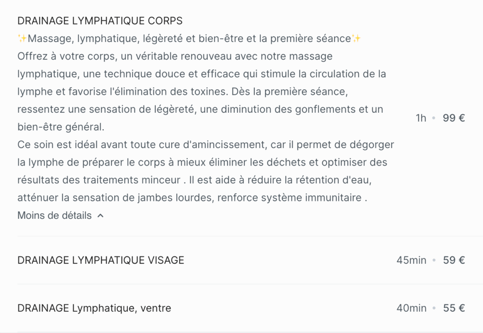Screen dimensions: 483x333
Task: Click the dot separator between 40min and 55 €
Action: (434, 308)
